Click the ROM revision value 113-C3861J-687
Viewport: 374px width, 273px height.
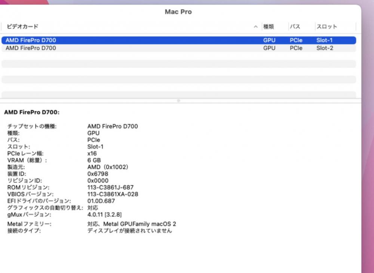click(110, 187)
